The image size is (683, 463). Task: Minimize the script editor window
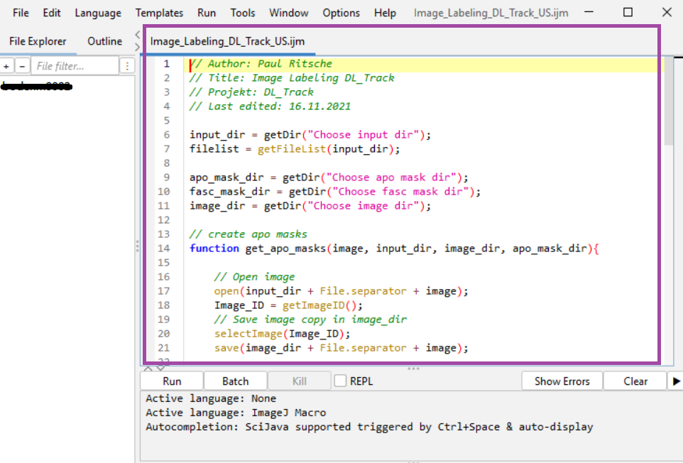[x=589, y=13]
